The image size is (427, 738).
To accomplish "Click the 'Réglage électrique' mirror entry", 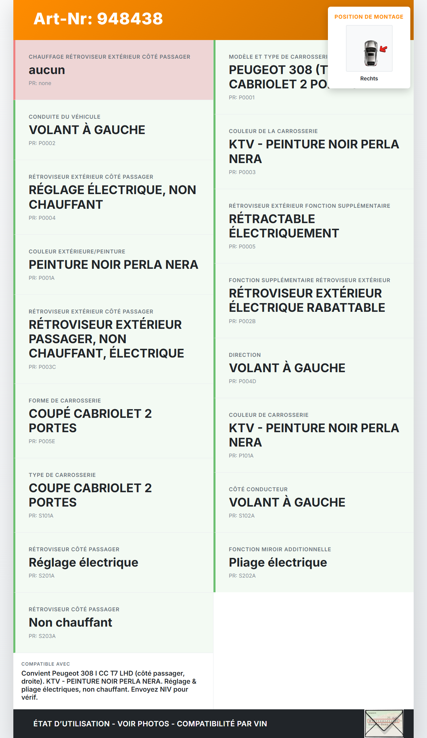I will click(x=113, y=563).
